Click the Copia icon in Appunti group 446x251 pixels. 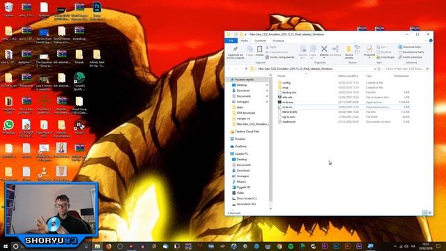point(249,50)
